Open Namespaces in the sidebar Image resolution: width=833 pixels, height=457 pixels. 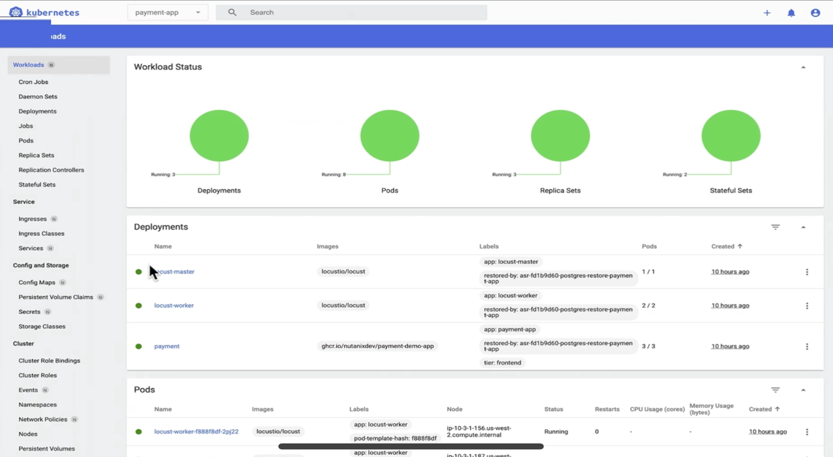click(38, 405)
